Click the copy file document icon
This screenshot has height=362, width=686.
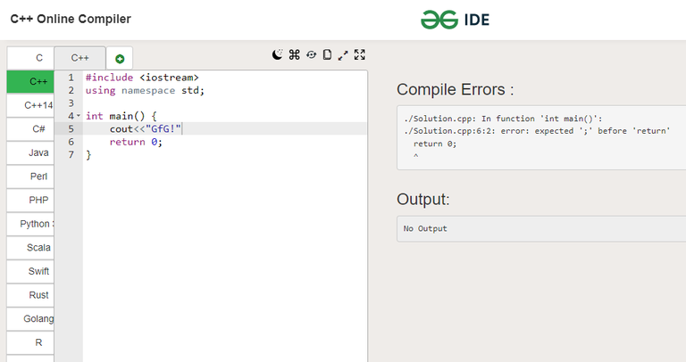(x=327, y=54)
